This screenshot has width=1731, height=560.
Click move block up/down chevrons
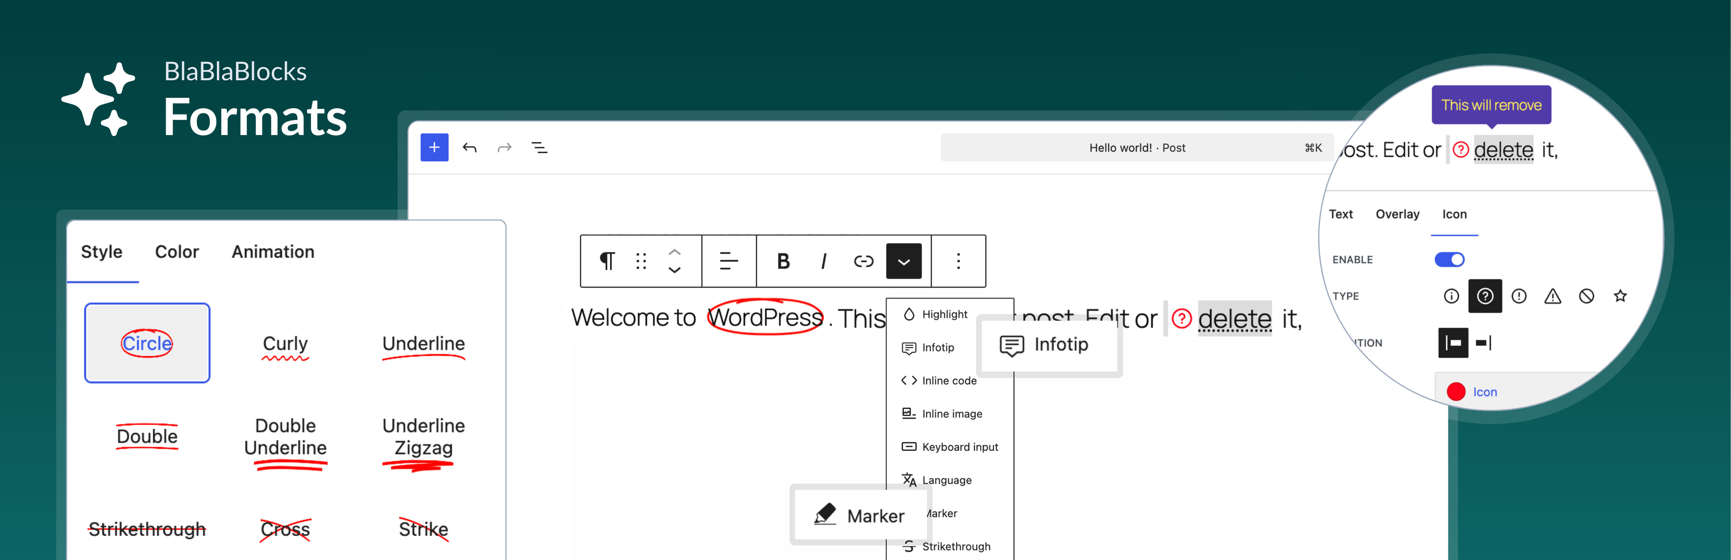(675, 261)
